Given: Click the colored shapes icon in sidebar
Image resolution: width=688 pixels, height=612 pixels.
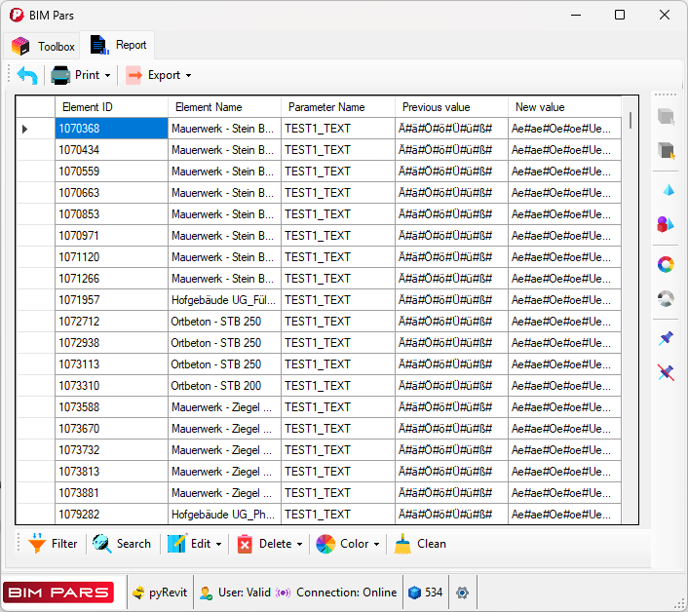Looking at the screenshot, I should click(x=667, y=224).
